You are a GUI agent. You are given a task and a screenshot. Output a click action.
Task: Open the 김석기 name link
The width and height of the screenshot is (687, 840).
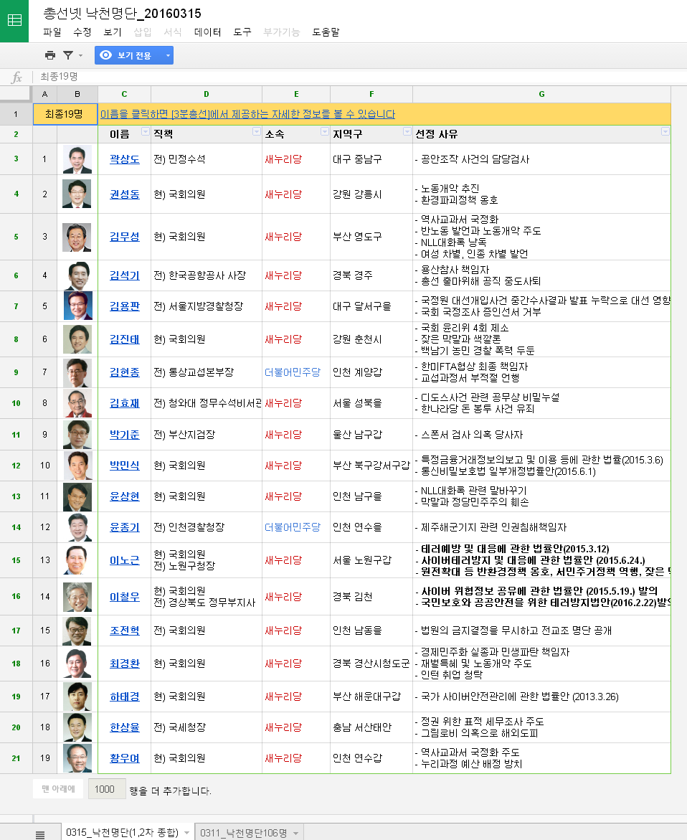125,275
